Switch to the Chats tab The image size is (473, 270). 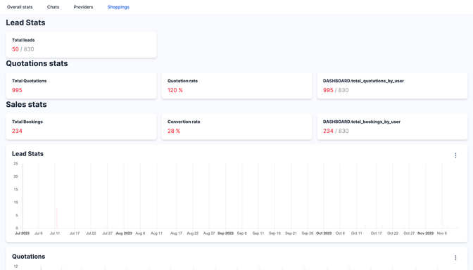pyautogui.click(x=53, y=7)
